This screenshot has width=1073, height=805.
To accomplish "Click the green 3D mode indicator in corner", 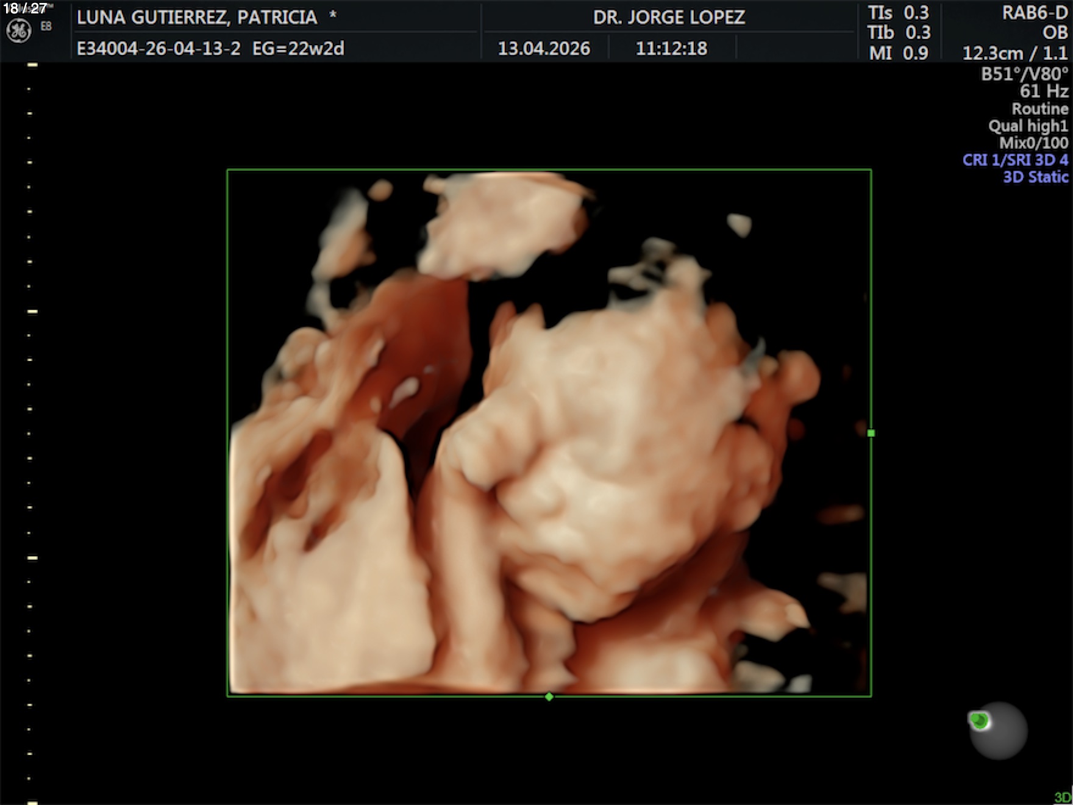I will 1063,798.
